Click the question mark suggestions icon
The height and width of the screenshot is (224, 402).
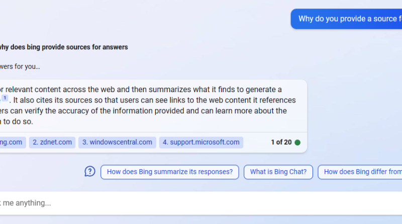90,172
